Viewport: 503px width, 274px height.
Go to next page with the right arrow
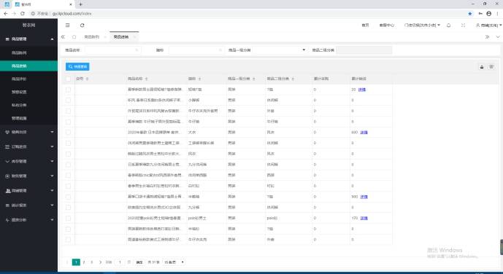coord(100,262)
